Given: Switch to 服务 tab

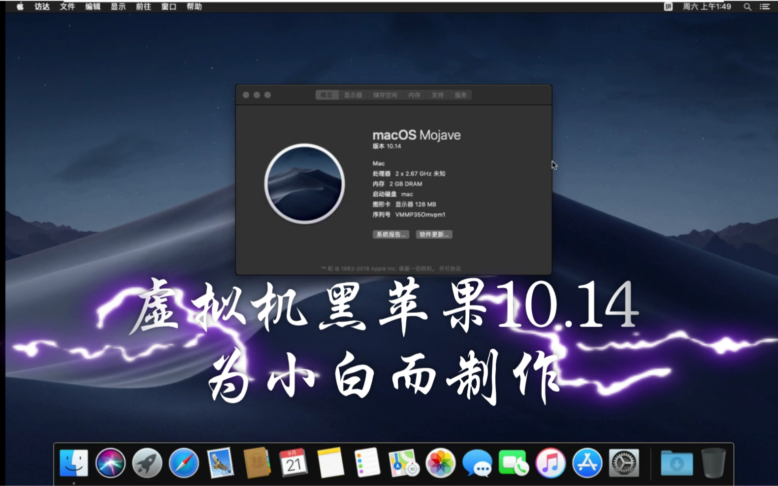Looking at the screenshot, I should pyautogui.click(x=460, y=95).
